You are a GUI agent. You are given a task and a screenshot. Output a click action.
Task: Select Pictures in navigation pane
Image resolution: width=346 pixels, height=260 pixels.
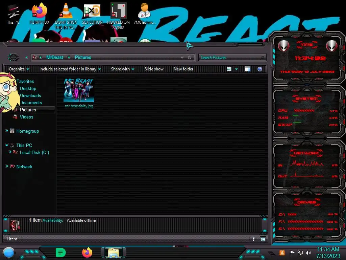click(28, 110)
